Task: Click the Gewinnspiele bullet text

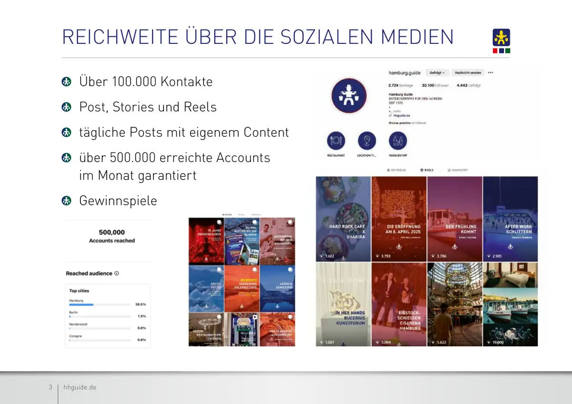Action: coord(118,201)
